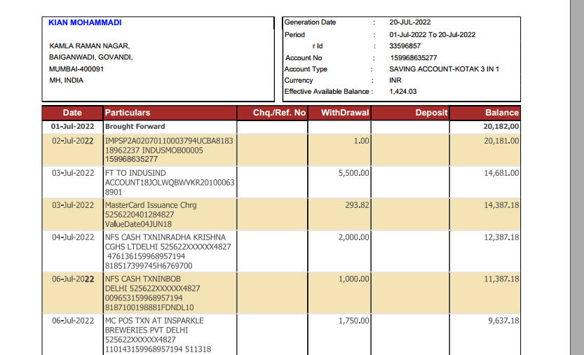Click the Account Type value text
The height and width of the screenshot is (355, 584).
click(x=444, y=69)
